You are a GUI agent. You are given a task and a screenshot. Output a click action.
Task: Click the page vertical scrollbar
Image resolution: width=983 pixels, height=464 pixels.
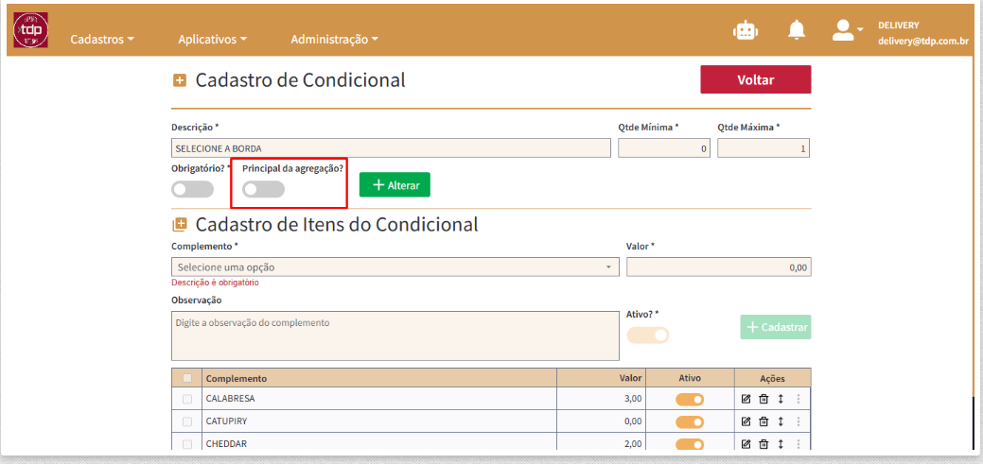point(974,422)
